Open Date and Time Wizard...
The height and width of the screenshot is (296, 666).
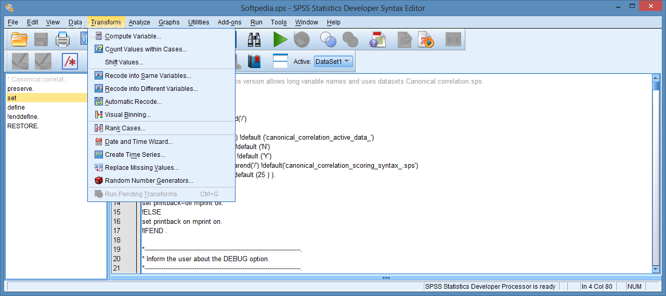(162, 142)
